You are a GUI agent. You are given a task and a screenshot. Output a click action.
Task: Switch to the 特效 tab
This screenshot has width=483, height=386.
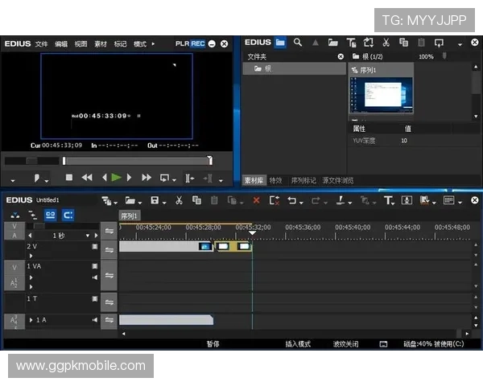[x=276, y=180]
